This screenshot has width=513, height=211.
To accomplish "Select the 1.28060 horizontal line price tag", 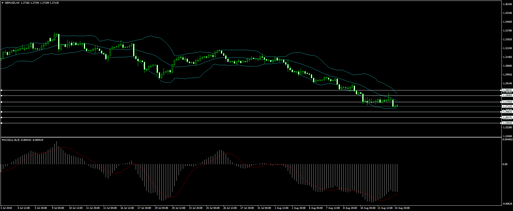I will coord(507,95).
